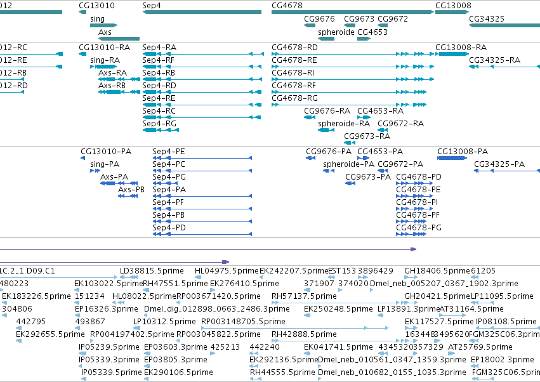
Task: Select transcript Sep4-RD
Action: 202,92
